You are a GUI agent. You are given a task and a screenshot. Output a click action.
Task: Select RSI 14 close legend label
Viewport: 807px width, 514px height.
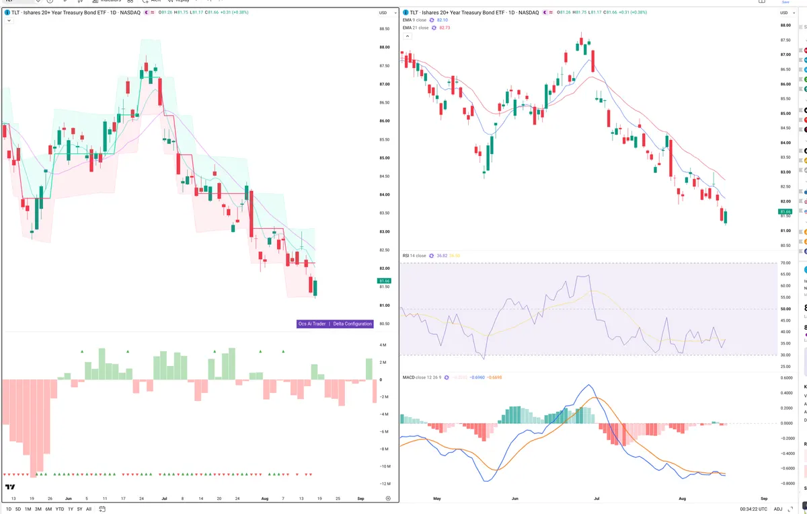(x=414, y=256)
